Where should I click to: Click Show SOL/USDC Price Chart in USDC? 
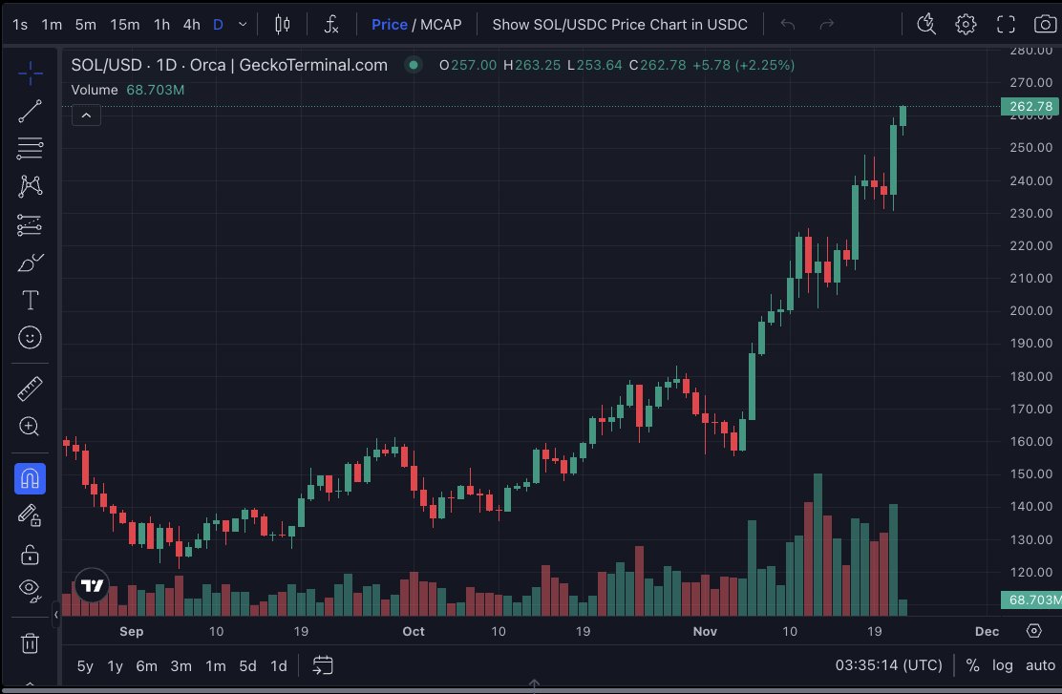620,24
